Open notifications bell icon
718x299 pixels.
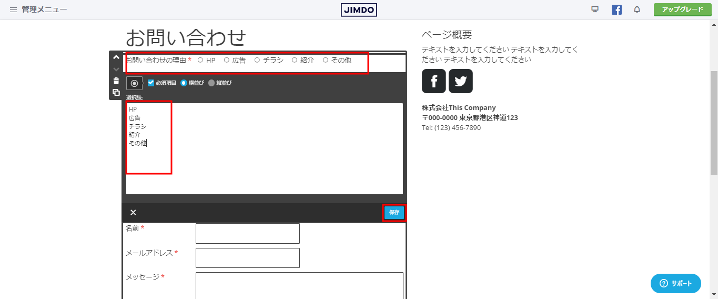[x=637, y=9]
